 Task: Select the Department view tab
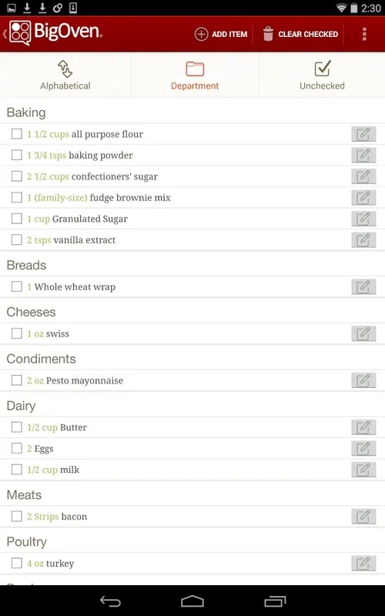point(195,75)
